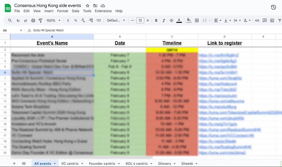Open the All events tab dropdown arrow
Screen dimensions: 282x167
[x=55, y=164]
